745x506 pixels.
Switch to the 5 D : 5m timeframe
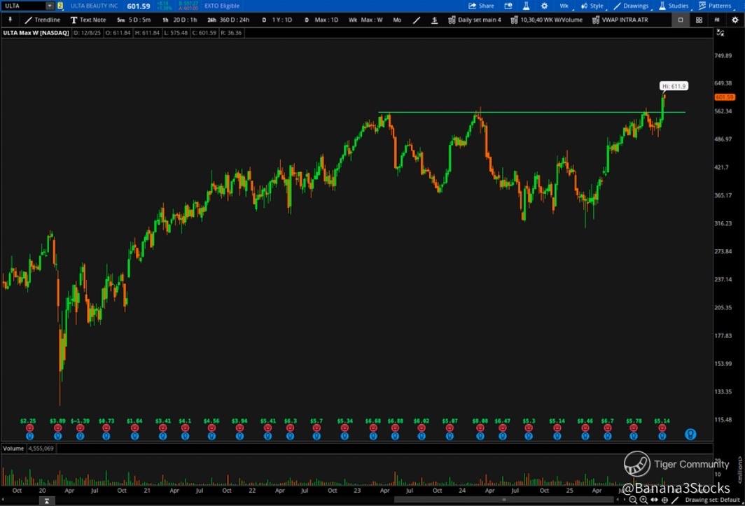point(134,20)
